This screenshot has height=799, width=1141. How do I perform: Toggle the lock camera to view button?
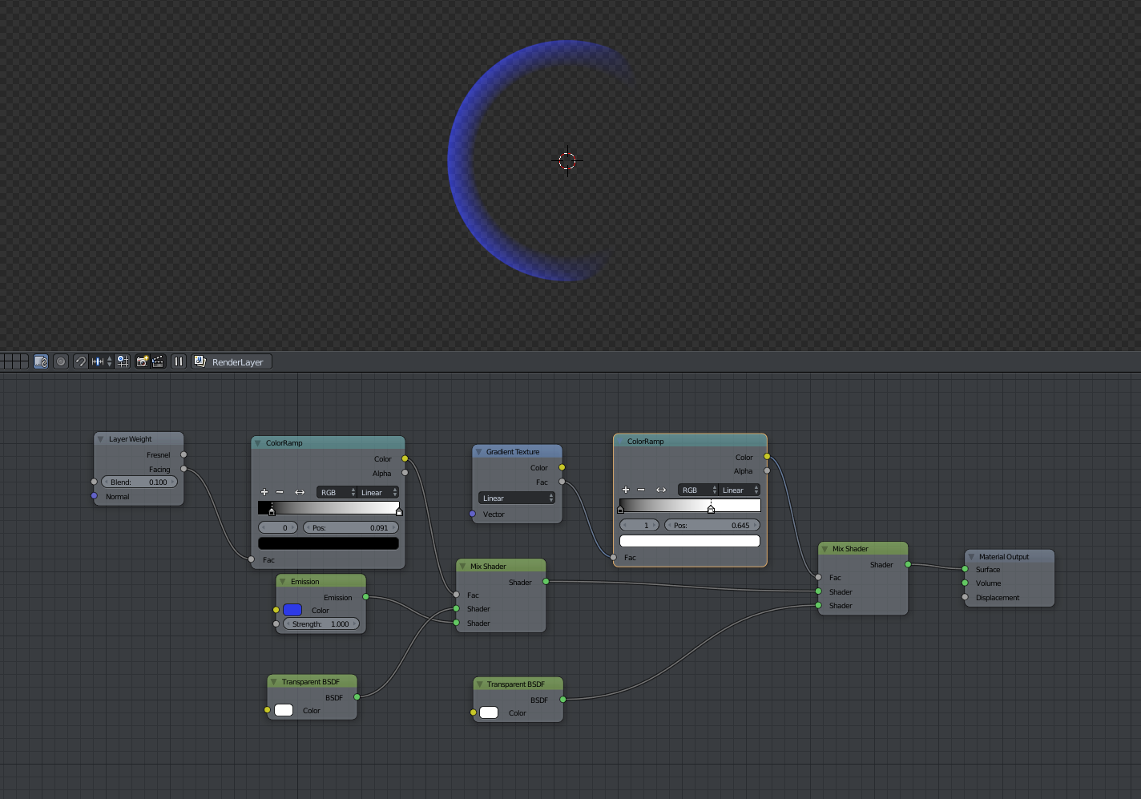point(41,361)
